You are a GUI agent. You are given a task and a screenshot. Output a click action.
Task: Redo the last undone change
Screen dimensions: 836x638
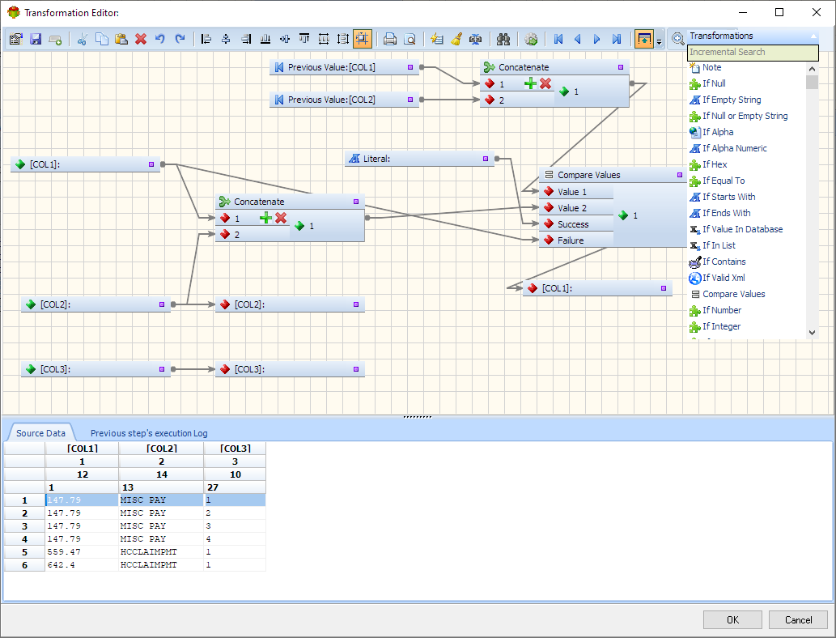180,39
